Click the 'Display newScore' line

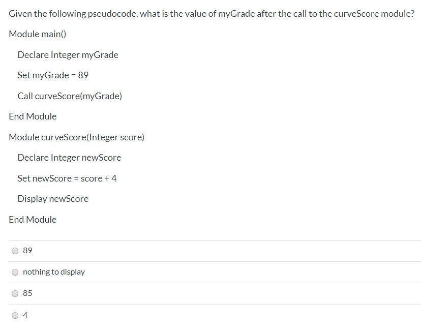(x=53, y=199)
